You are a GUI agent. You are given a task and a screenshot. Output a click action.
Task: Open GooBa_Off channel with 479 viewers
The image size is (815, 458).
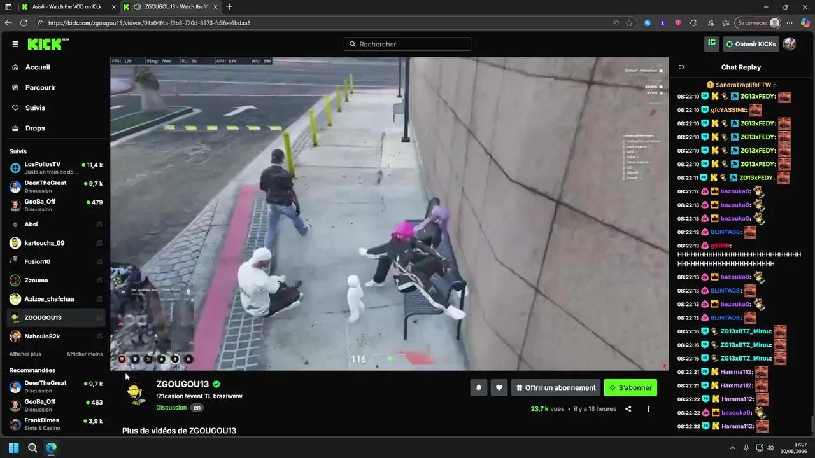click(55, 205)
